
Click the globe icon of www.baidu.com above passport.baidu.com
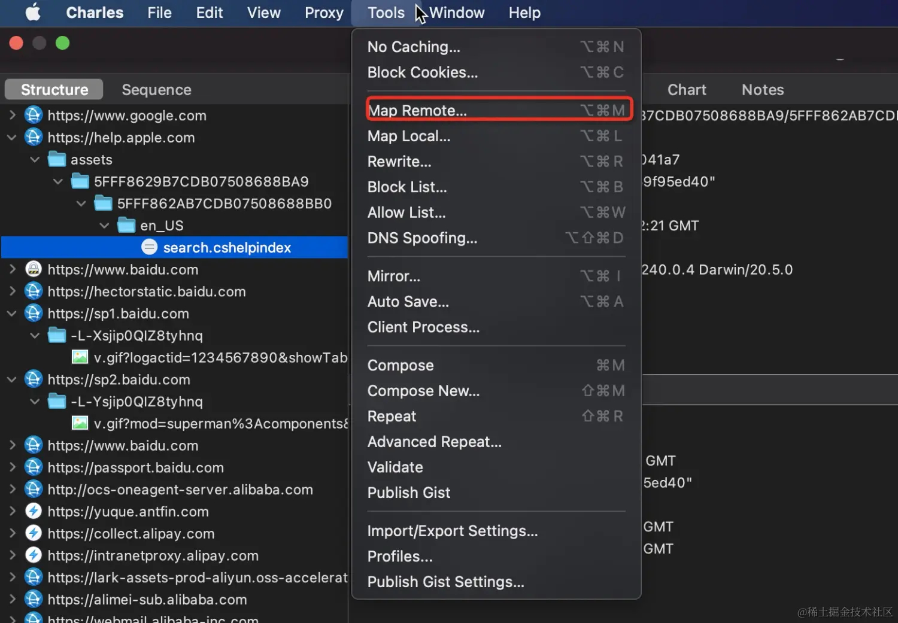click(x=34, y=445)
